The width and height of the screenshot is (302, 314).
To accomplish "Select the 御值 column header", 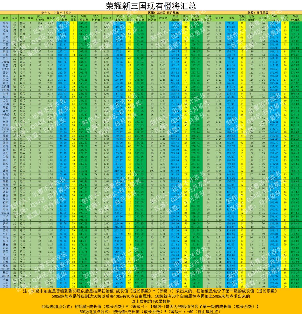I will click(30, 18).
